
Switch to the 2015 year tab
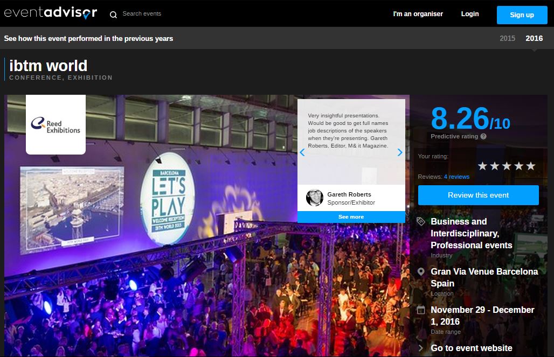point(507,38)
